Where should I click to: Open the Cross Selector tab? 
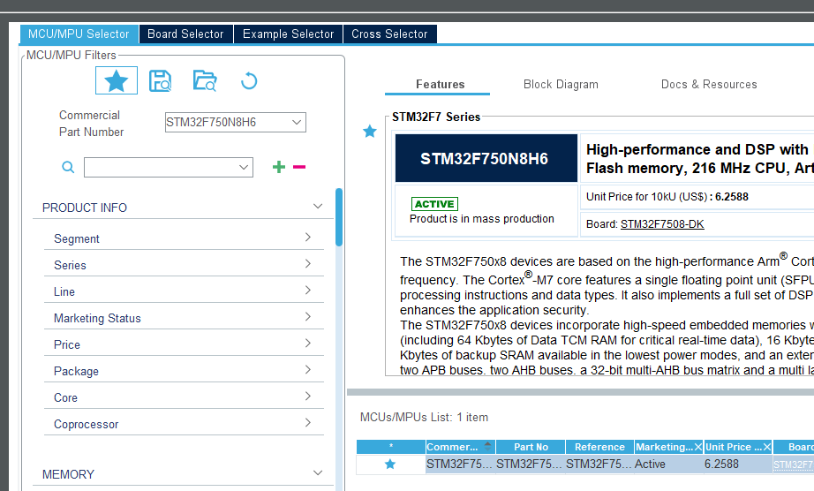tap(390, 34)
